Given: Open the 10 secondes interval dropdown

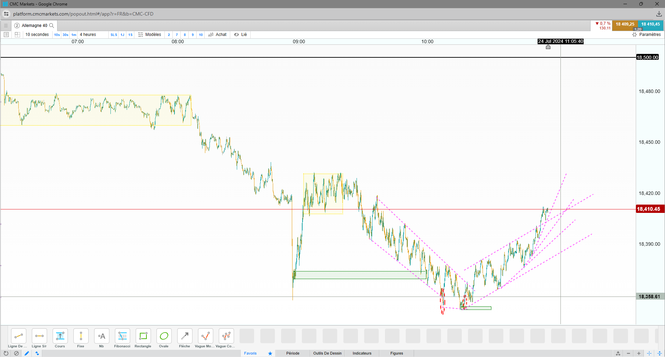Looking at the screenshot, I should [x=37, y=35].
